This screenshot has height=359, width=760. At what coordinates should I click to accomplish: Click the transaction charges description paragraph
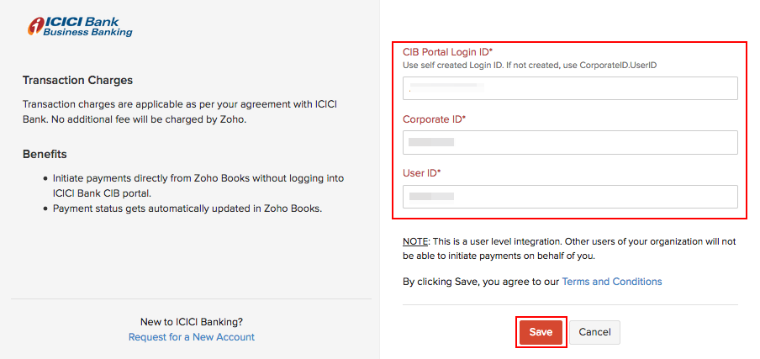coord(181,111)
